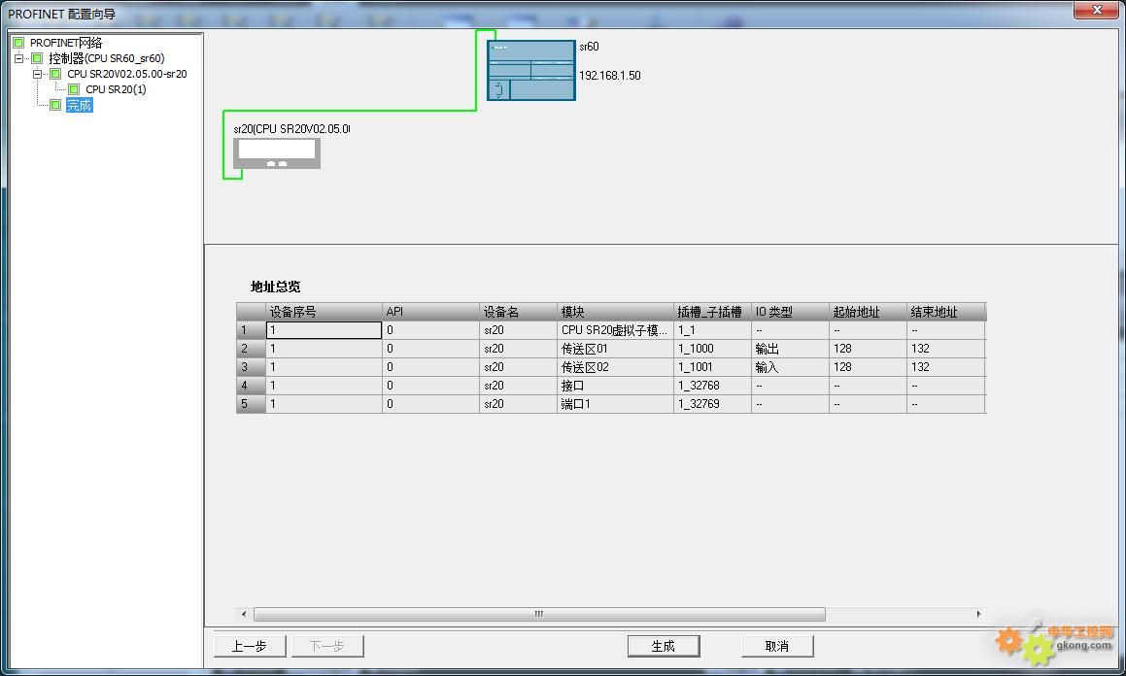The height and width of the screenshot is (676, 1126).
Task: Click the green icon beside CPU SR20V02.05.00-sr20
Action: click(x=55, y=74)
